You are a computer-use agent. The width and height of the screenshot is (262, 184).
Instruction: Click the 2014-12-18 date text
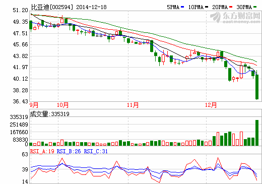click(91, 7)
